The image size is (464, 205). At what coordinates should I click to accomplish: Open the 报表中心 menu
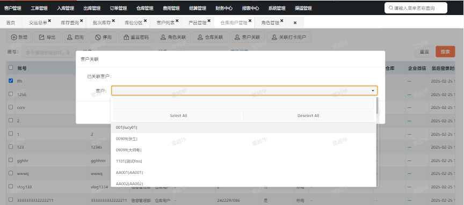250,8
